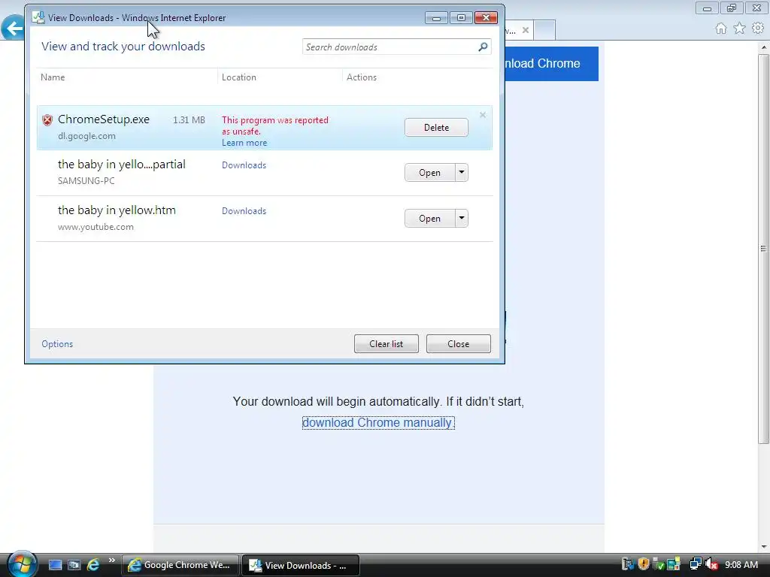Click the Show Desktop quick launch icon
770x577 pixels.
(55, 565)
